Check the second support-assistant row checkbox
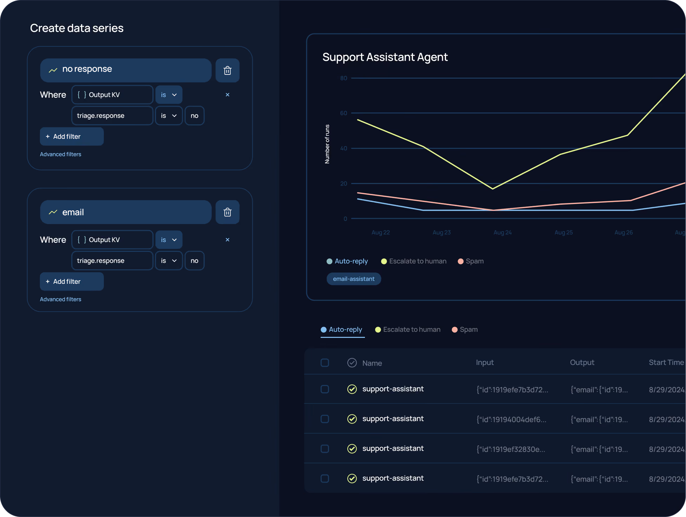 325,419
